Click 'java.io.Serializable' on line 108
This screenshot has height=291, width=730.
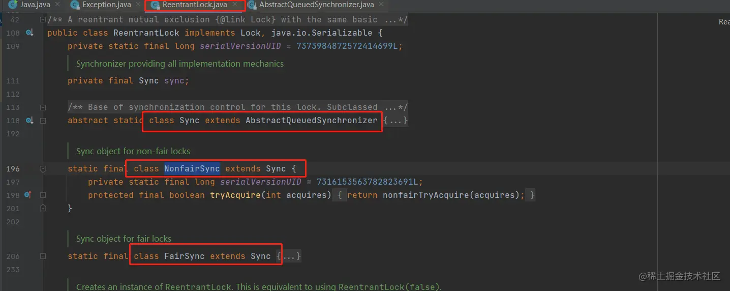point(322,33)
